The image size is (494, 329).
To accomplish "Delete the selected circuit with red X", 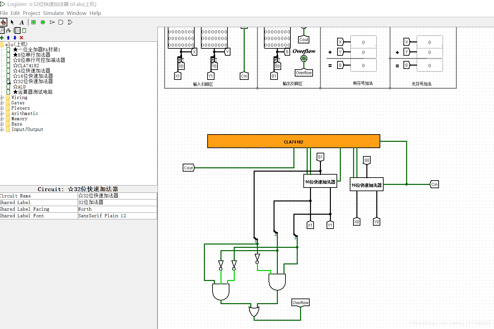I will point(22,38).
